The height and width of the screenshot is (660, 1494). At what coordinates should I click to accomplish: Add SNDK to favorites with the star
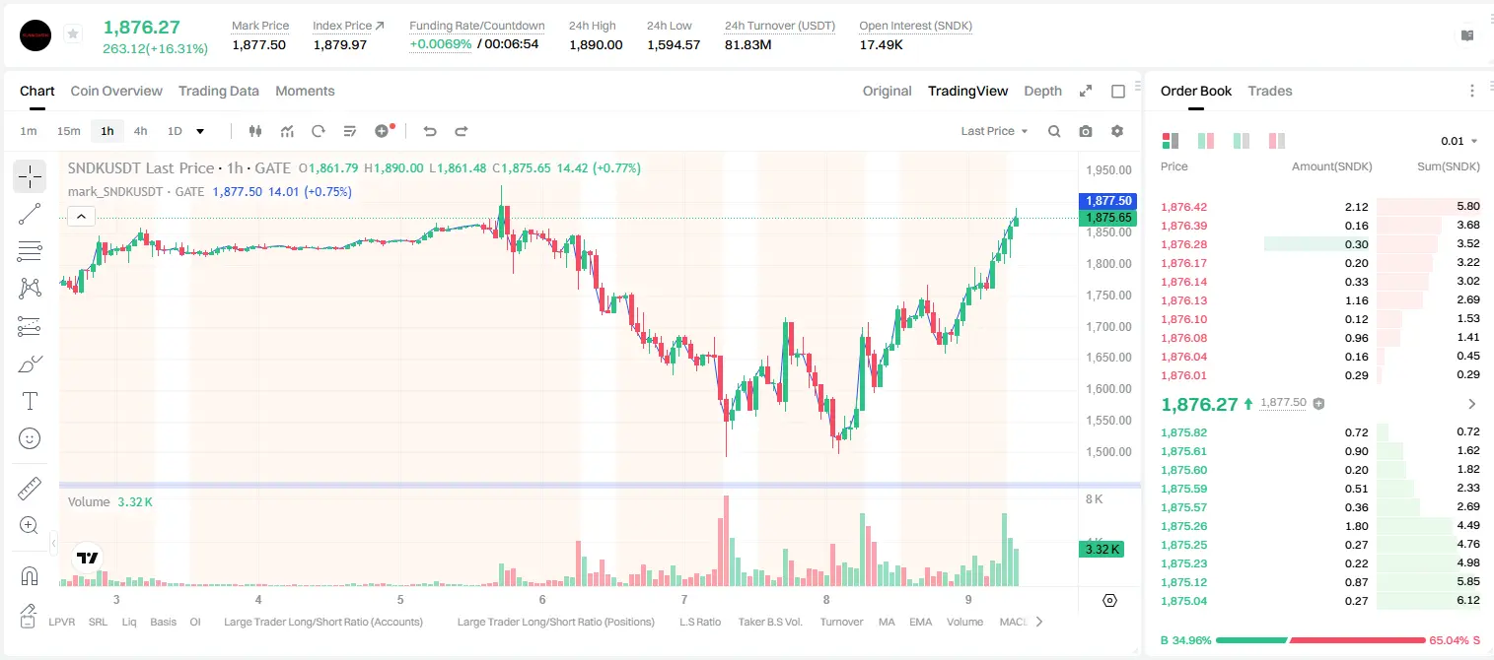73,34
